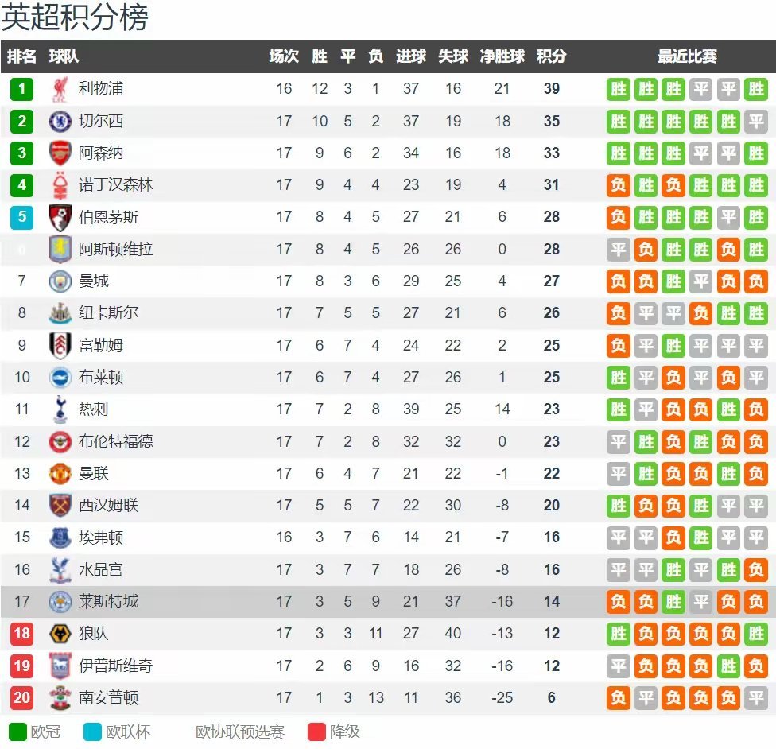
Task: Open team link 纽卡斯尔
Action: pyautogui.click(x=108, y=313)
